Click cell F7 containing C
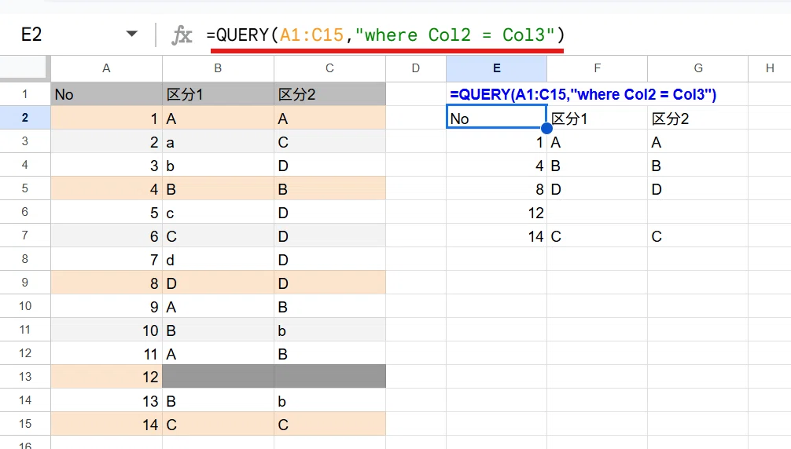Image resolution: width=791 pixels, height=449 pixels. (598, 235)
